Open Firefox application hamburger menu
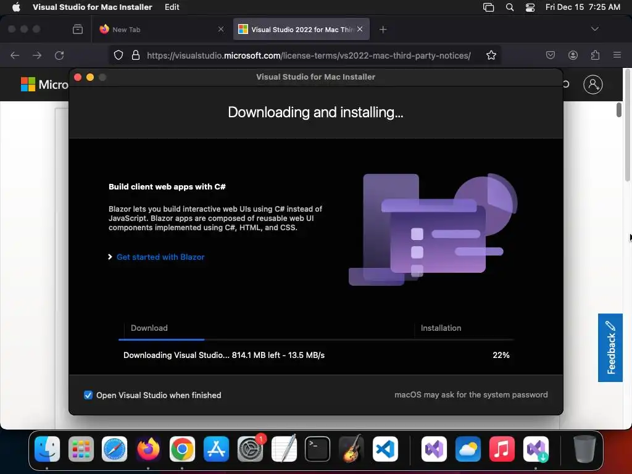This screenshot has height=474, width=632. [x=617, y=55]
